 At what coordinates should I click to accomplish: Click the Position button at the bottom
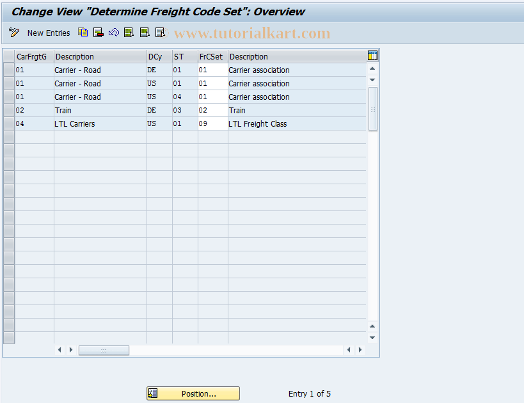pos(193,393)
